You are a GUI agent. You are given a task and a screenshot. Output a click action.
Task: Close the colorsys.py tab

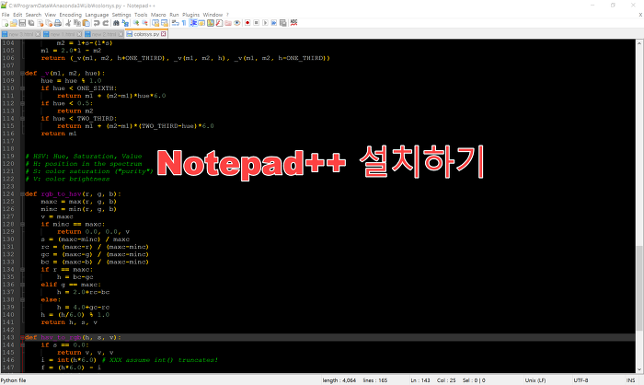164,34
